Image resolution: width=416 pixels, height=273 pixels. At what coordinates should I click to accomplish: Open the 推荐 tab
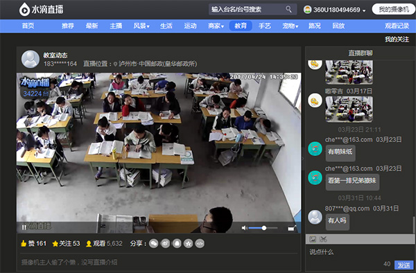(x=68, y=26)
